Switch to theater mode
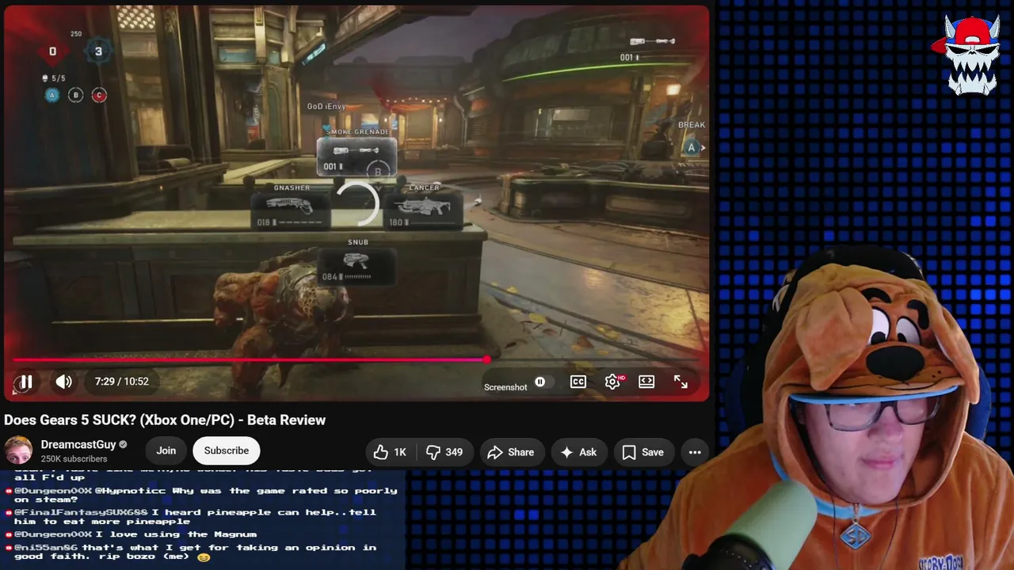1014x570 pixels. (x=646, y=382)
